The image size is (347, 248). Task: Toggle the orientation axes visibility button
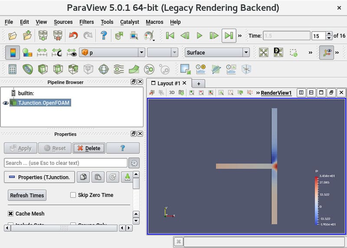tap(327, 52)
